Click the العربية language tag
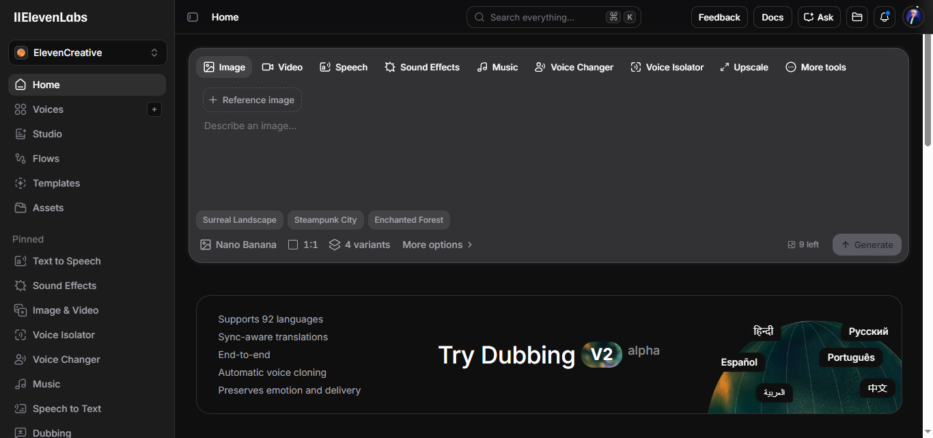Viewport: 933px width, 438px height. pos(775,393)
